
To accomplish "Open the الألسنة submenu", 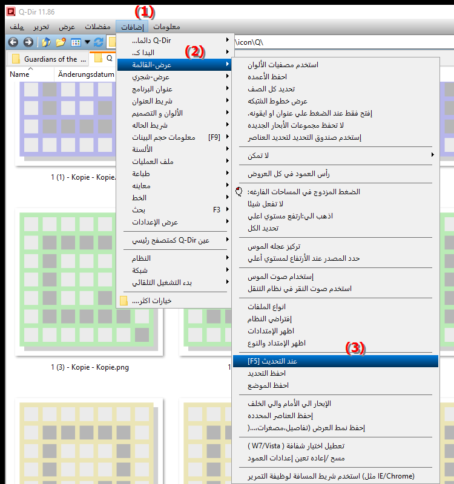I will coord(174,149).
